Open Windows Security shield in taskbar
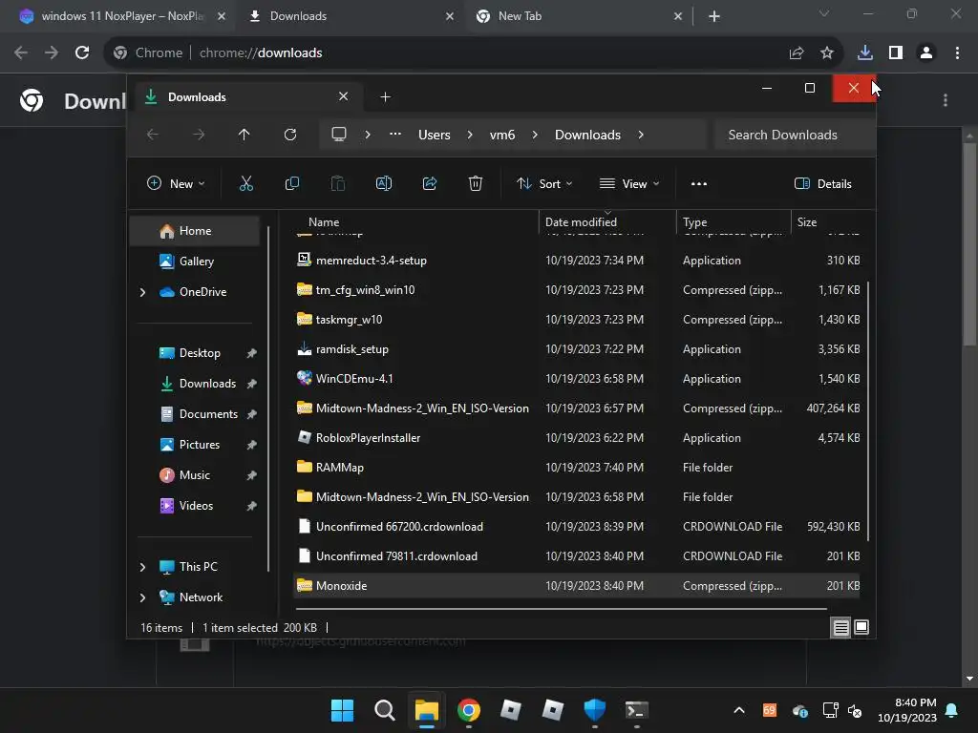This screenshot has height=733, width=978. pyautogui.click(x=594, y=710)
